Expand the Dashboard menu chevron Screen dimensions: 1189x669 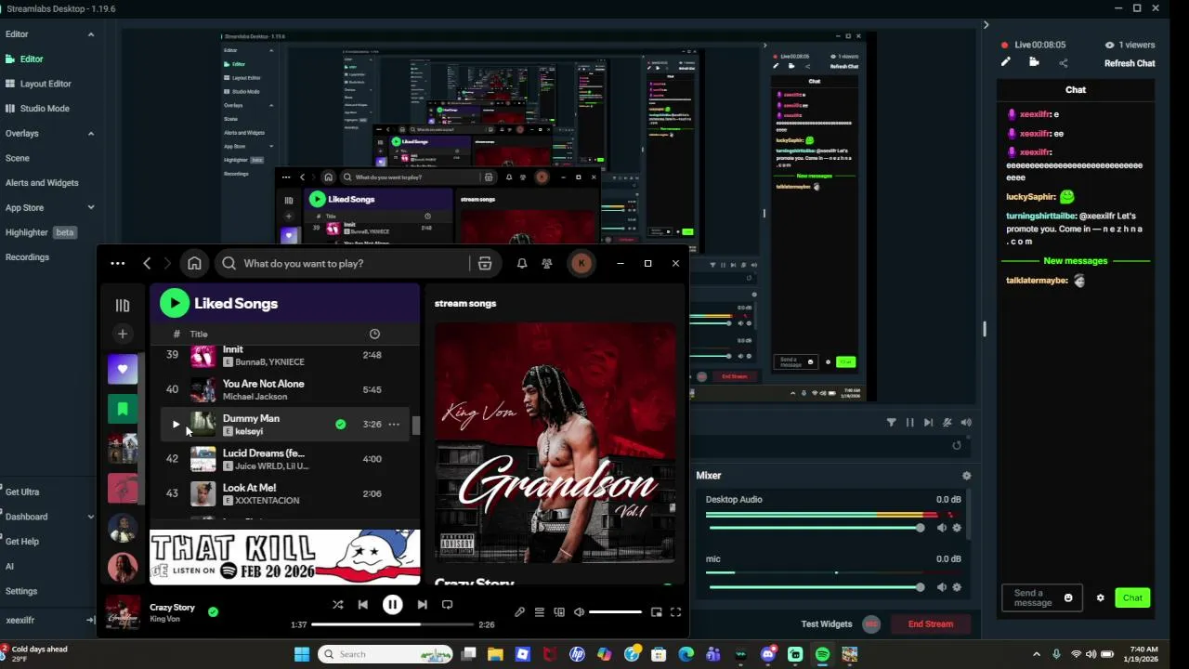pos(90,517)
